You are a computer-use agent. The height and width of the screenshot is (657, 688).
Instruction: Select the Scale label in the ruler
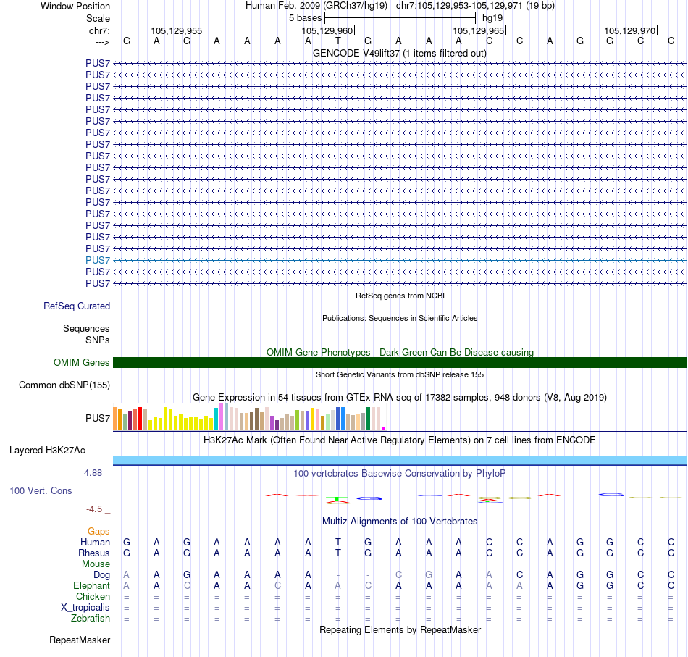tap(98, 18)
